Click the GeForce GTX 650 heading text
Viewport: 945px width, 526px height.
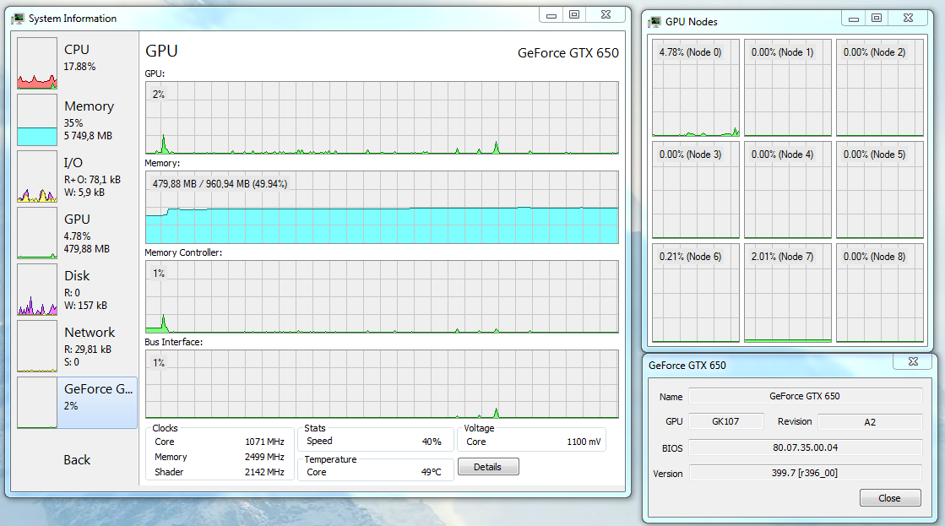click(x=568, y=53)
